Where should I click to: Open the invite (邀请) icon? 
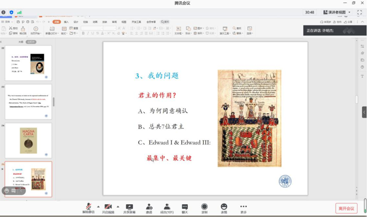coord(149,208)
